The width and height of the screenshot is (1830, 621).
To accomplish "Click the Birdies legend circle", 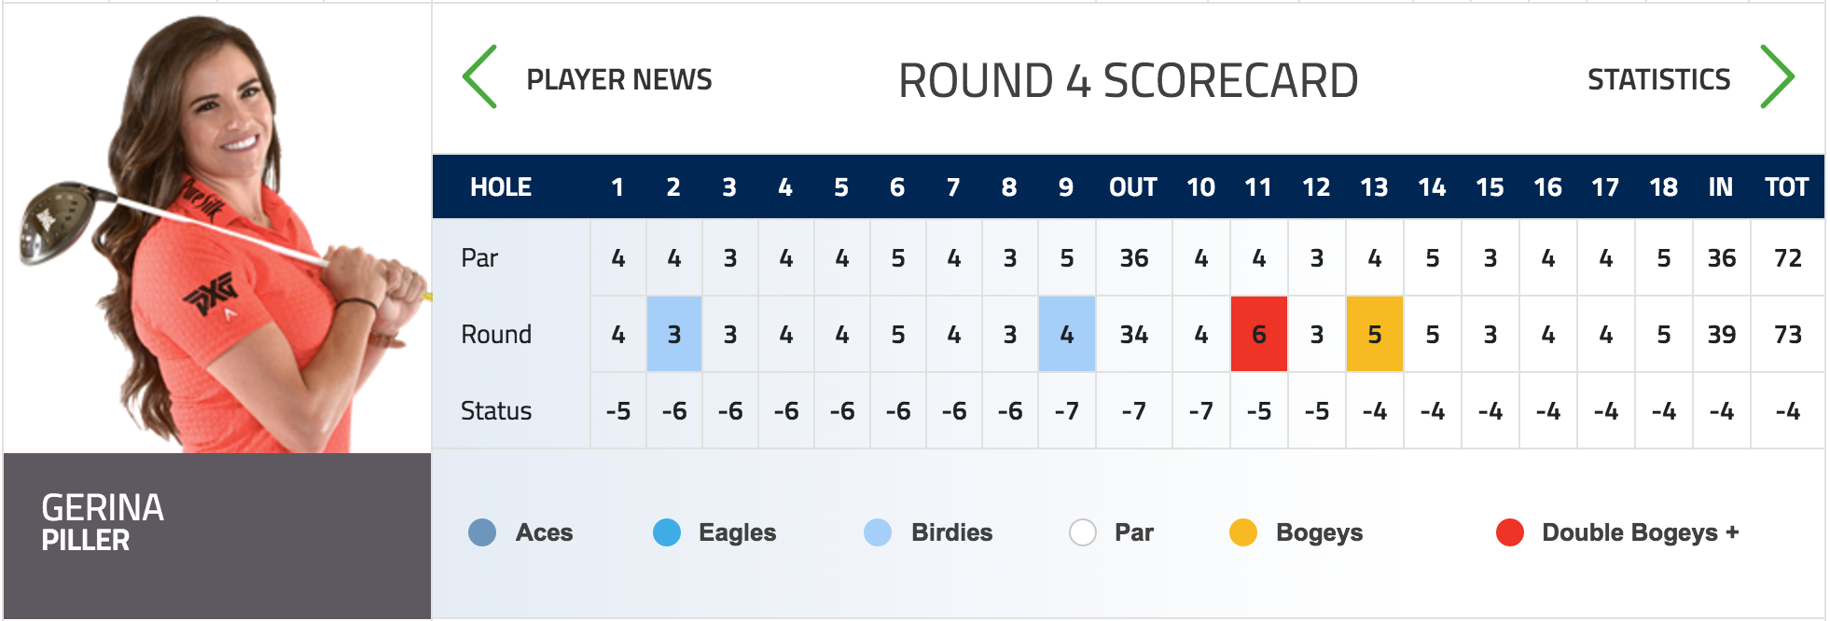I will coord(878,532).
